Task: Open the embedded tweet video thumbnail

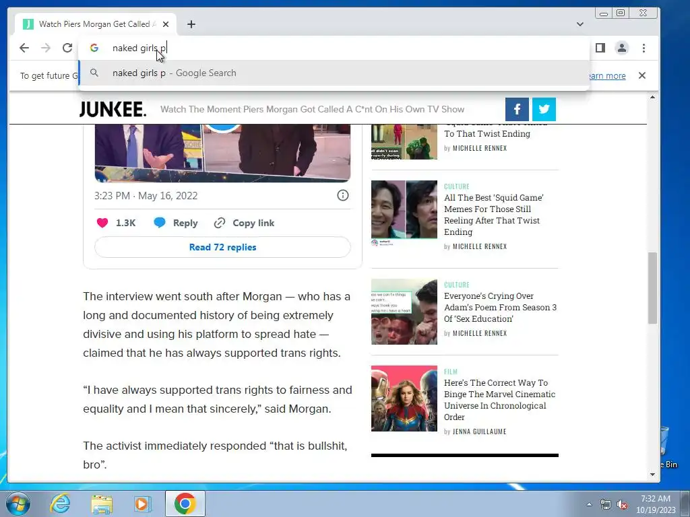Action: 222,153
